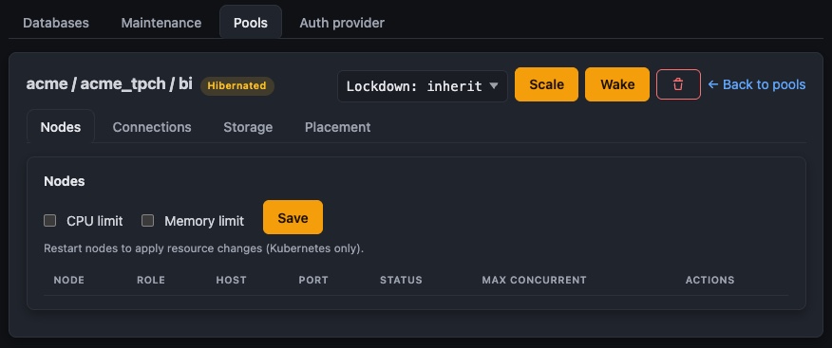Wake the hibernated pool
Screen dimensions: 832x348
617,84
